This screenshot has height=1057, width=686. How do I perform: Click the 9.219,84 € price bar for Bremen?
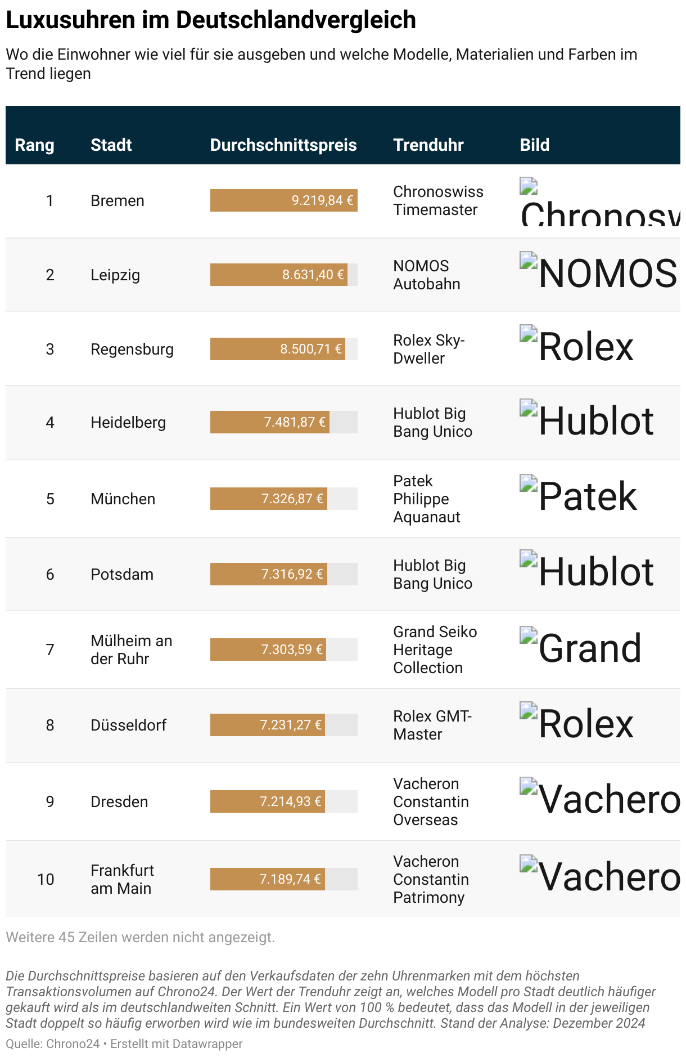(284, 200)
